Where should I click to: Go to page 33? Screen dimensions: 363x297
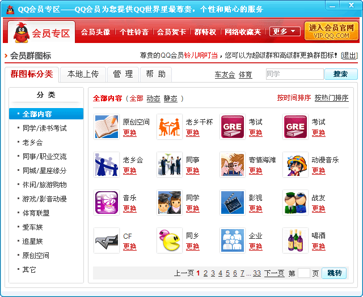tap(257, 273)
